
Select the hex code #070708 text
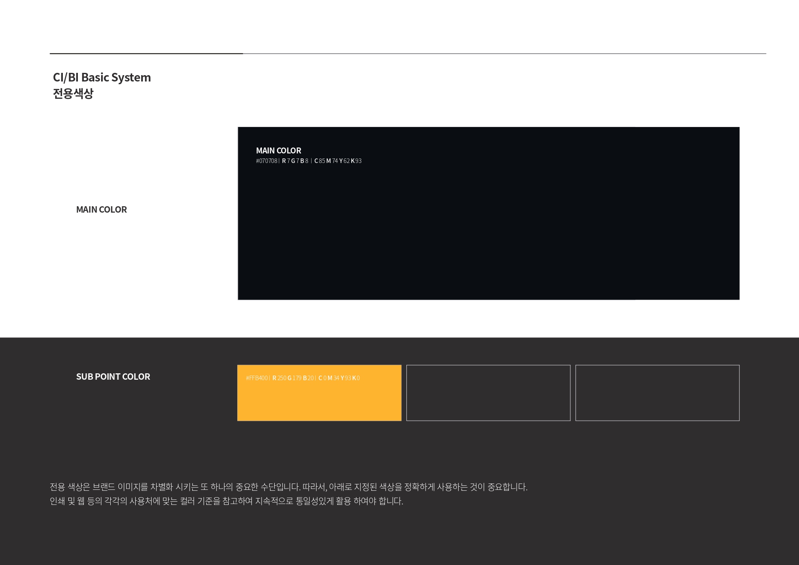click(266, 161)
